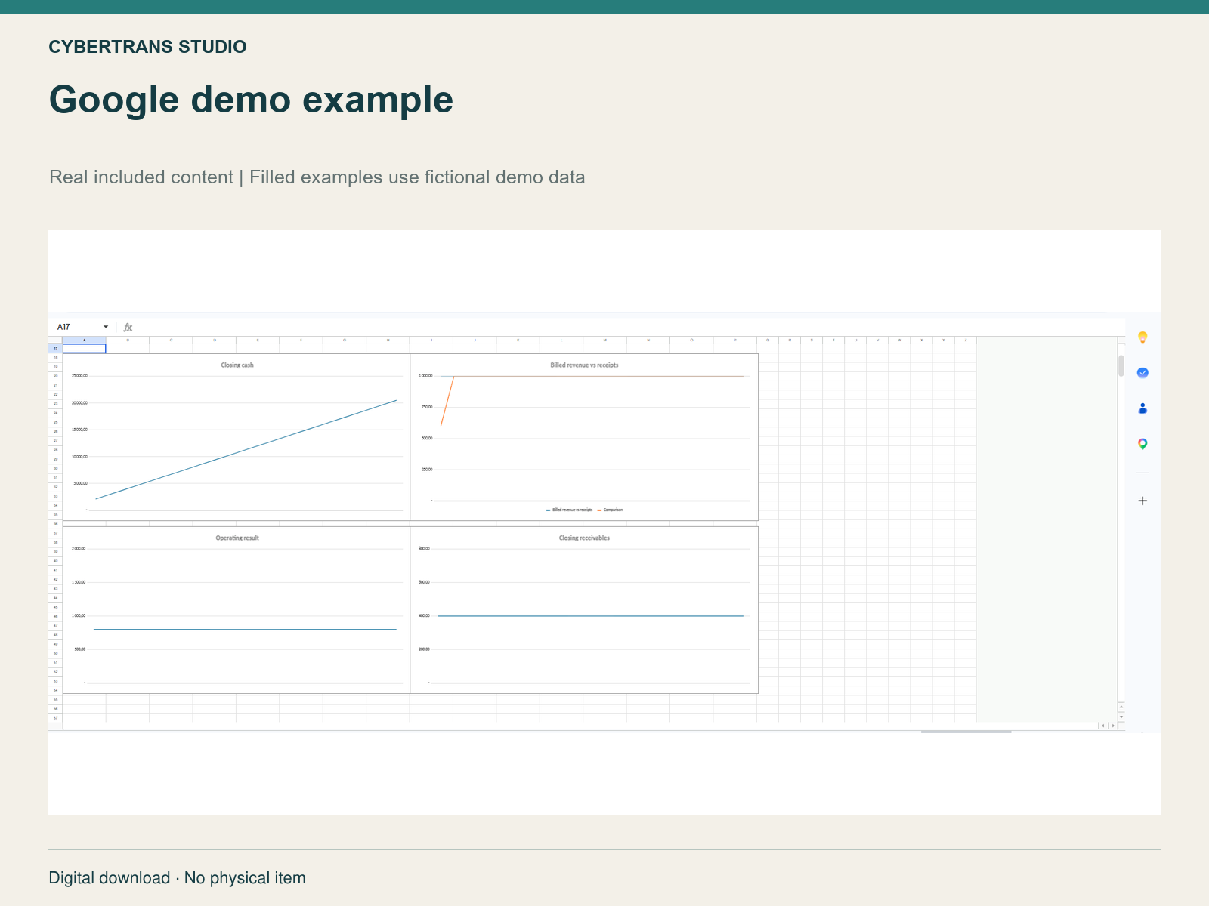
Task: Click the Comparison legend entry
Action: tap(611, 510)
